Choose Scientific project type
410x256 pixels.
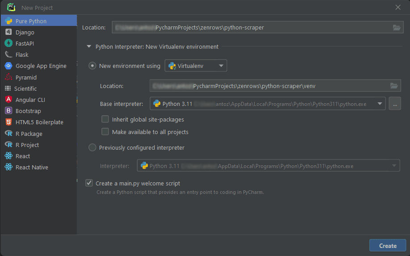click(39, 88)
